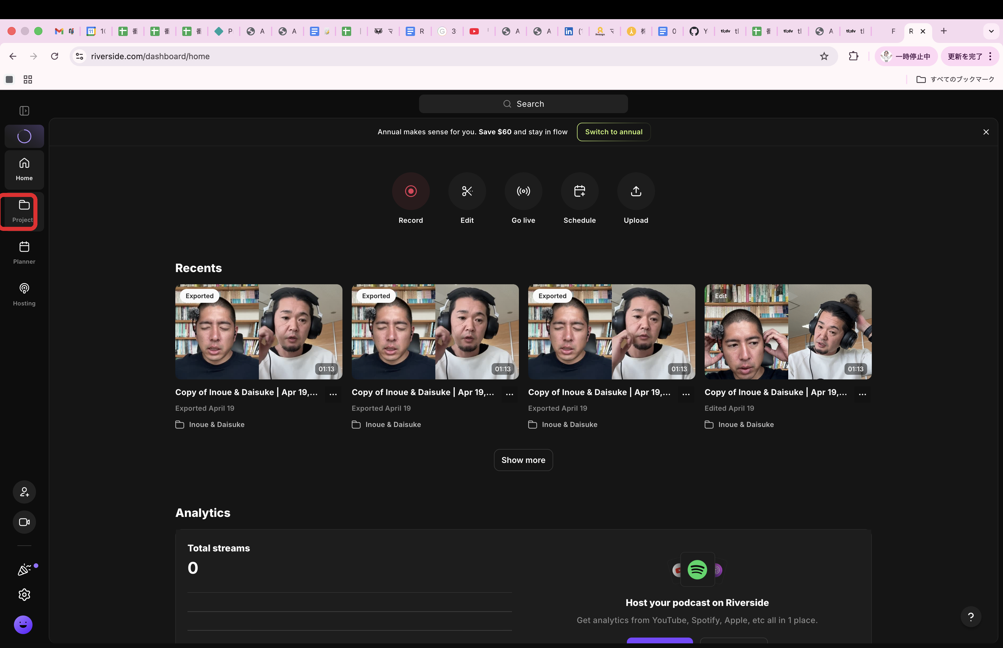Click the Schedule calendar icon
Screen dimensions: 1003x648
coord(580,191)
